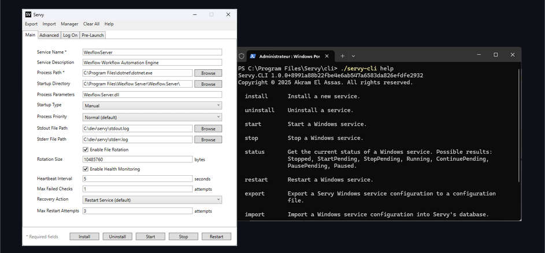Click the Servy app logo icon
The width and height of the screenshot is (545, 253).
tap(28, 14)
